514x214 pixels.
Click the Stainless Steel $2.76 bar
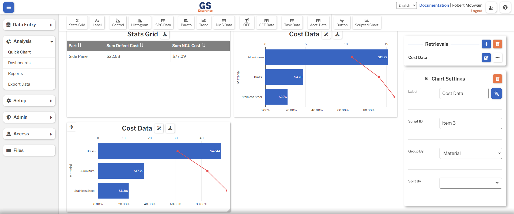click(x=276, y=97)
